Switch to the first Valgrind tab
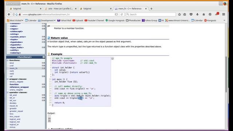The height and width of the screenshot is (131, 233). click(x=25, y=9)
